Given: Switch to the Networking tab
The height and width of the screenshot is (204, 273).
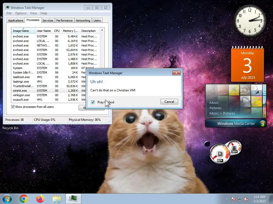Looking at the screenshot, I should [83, 20].
